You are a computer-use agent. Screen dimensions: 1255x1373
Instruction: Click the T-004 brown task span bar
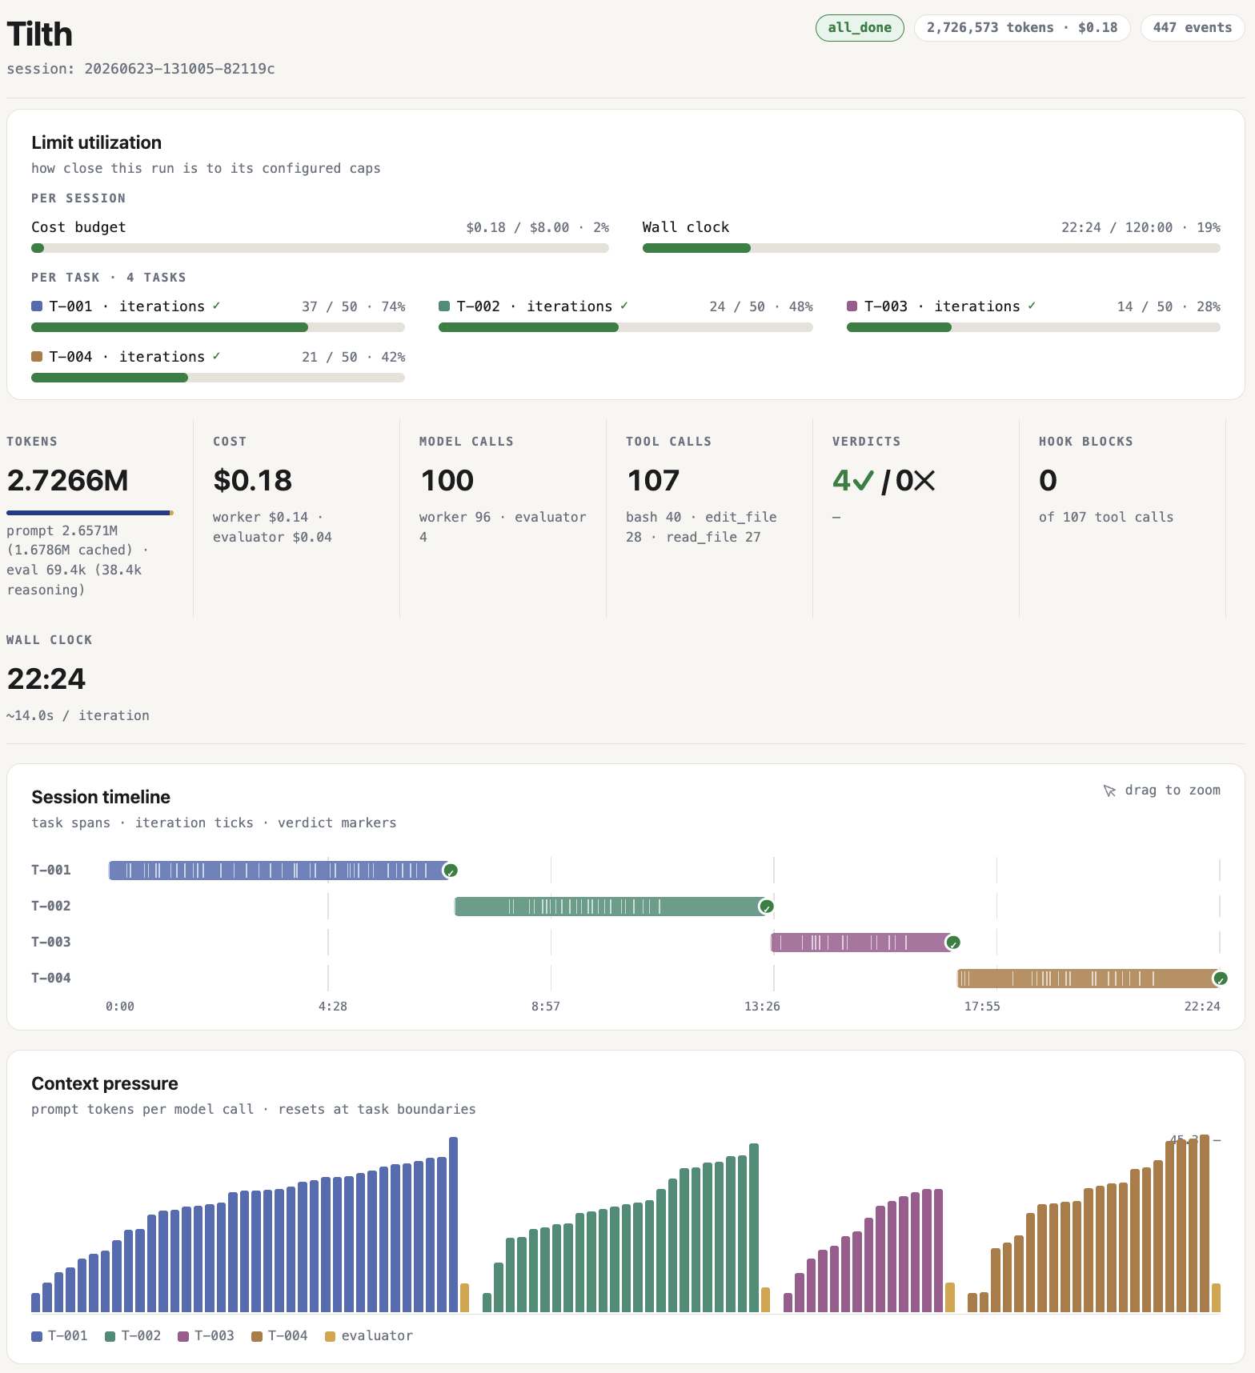[x=1089, y=979]
